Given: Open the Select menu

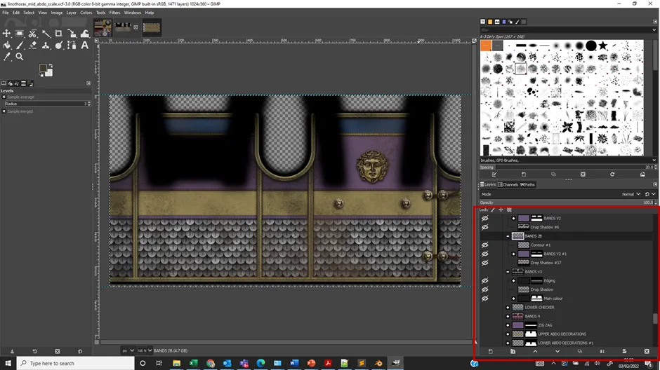Looking at the screenshot, I should point(29,13).
